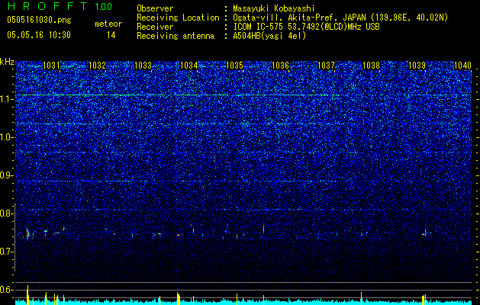This screenshot has height=305, width=480.
Task: Click the vertical meteor echo near 1035.5
Action: pos(263,229)
